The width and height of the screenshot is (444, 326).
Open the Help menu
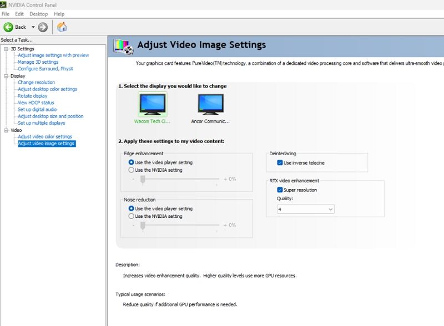59,14
